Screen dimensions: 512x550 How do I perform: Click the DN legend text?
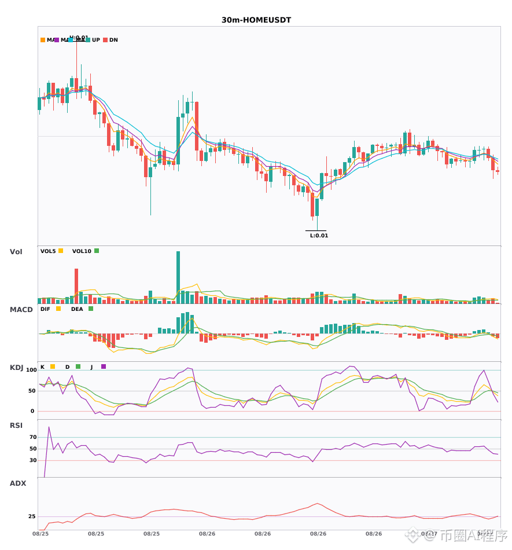113,40
